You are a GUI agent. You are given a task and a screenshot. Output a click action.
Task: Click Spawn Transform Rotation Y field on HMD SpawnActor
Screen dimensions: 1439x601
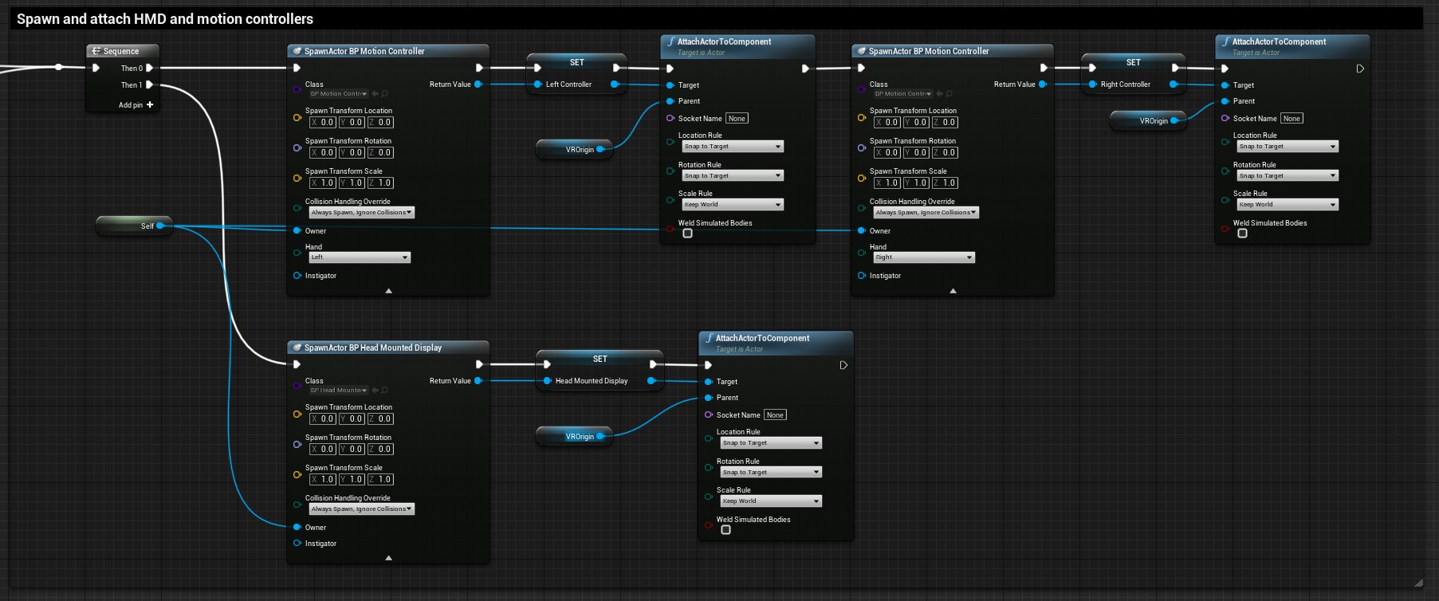click(352, 450)
